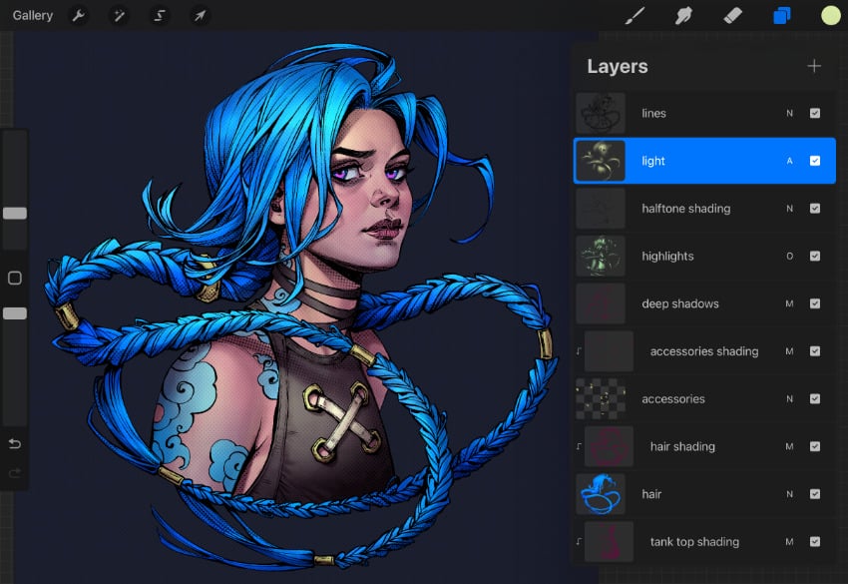The image size is (848, 584).
Task: Toggle tank top shading layer visibility
Action: coord(815,542)
